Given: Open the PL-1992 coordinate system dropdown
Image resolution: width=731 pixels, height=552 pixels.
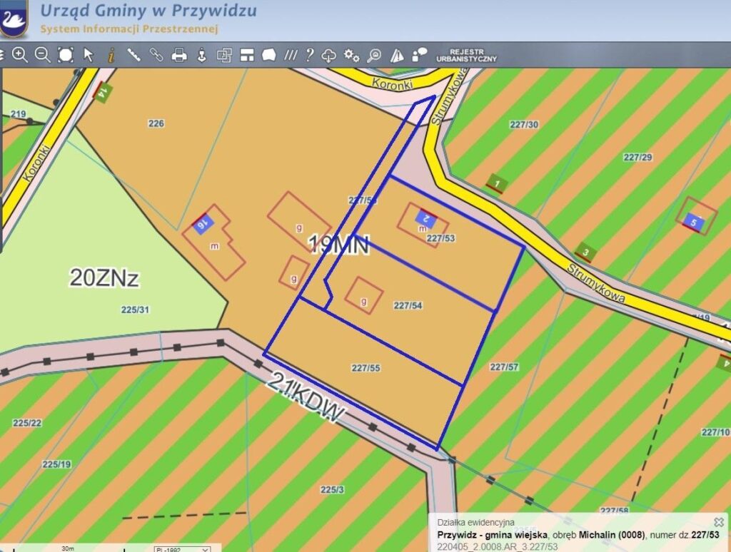Looking at the screenshot, I should (x=182, y=549).
